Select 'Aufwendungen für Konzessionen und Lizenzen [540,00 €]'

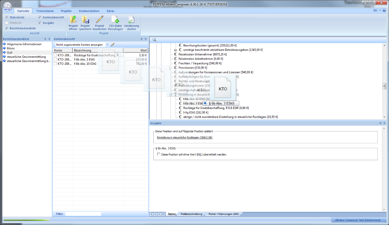[216, 72]
